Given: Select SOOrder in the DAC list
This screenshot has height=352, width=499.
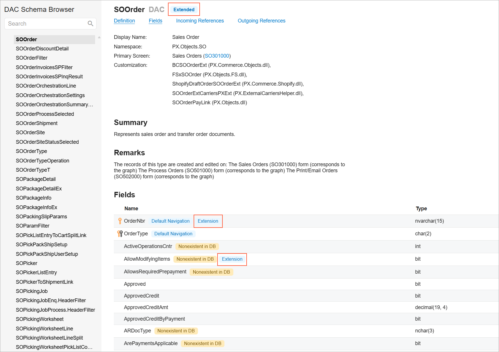Looking at the screenshot, I should point(54,39).
